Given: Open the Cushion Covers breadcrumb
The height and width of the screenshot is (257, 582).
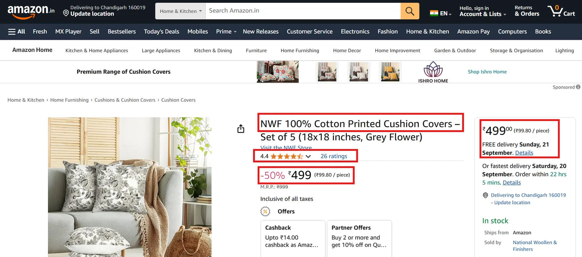Looking at the screenshot, I should tap(178, 99).
